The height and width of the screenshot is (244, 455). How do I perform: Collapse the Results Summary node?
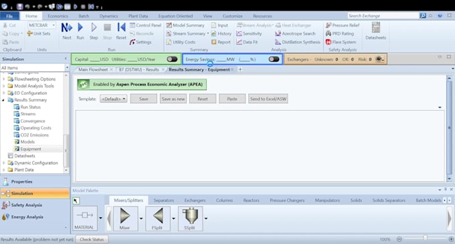coord(4,100)
